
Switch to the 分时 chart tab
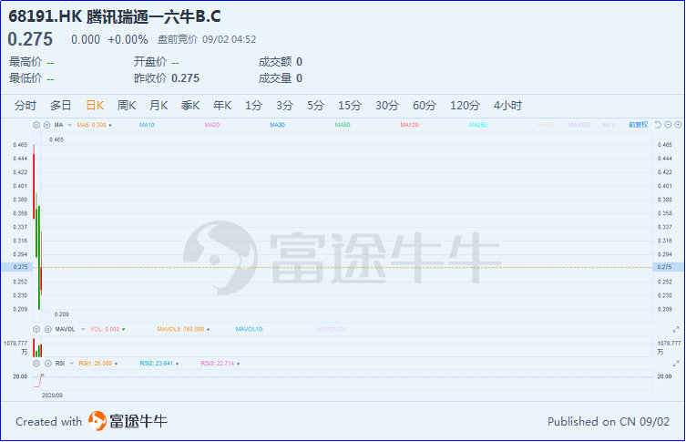coord(25,106)
